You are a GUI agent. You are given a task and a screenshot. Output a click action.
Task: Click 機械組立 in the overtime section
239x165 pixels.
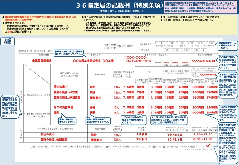[95, 98]
